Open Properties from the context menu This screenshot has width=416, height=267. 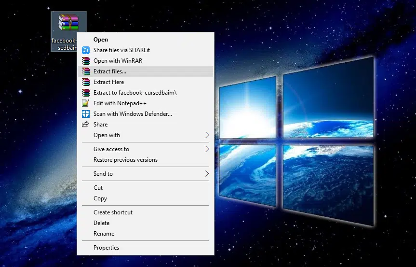[x=106, y=248]
